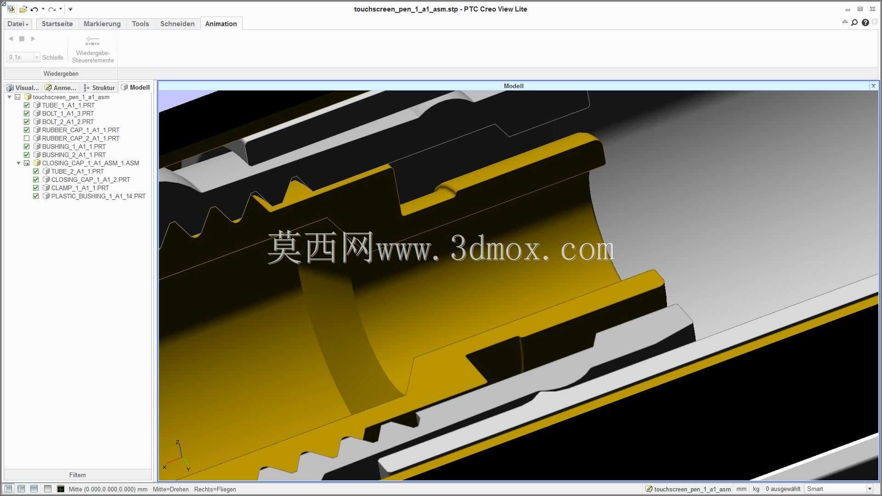Open the Datei menu
The image size is (882, 496).
coord(18,24)
